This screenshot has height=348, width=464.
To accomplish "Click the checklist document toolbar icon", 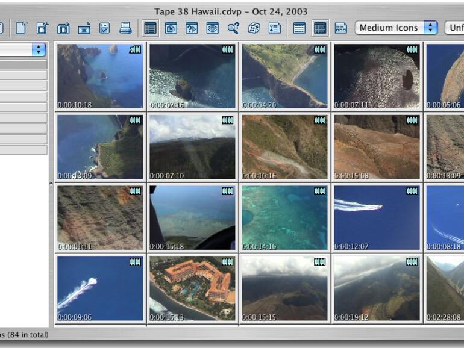I will (x=105, y=28).
